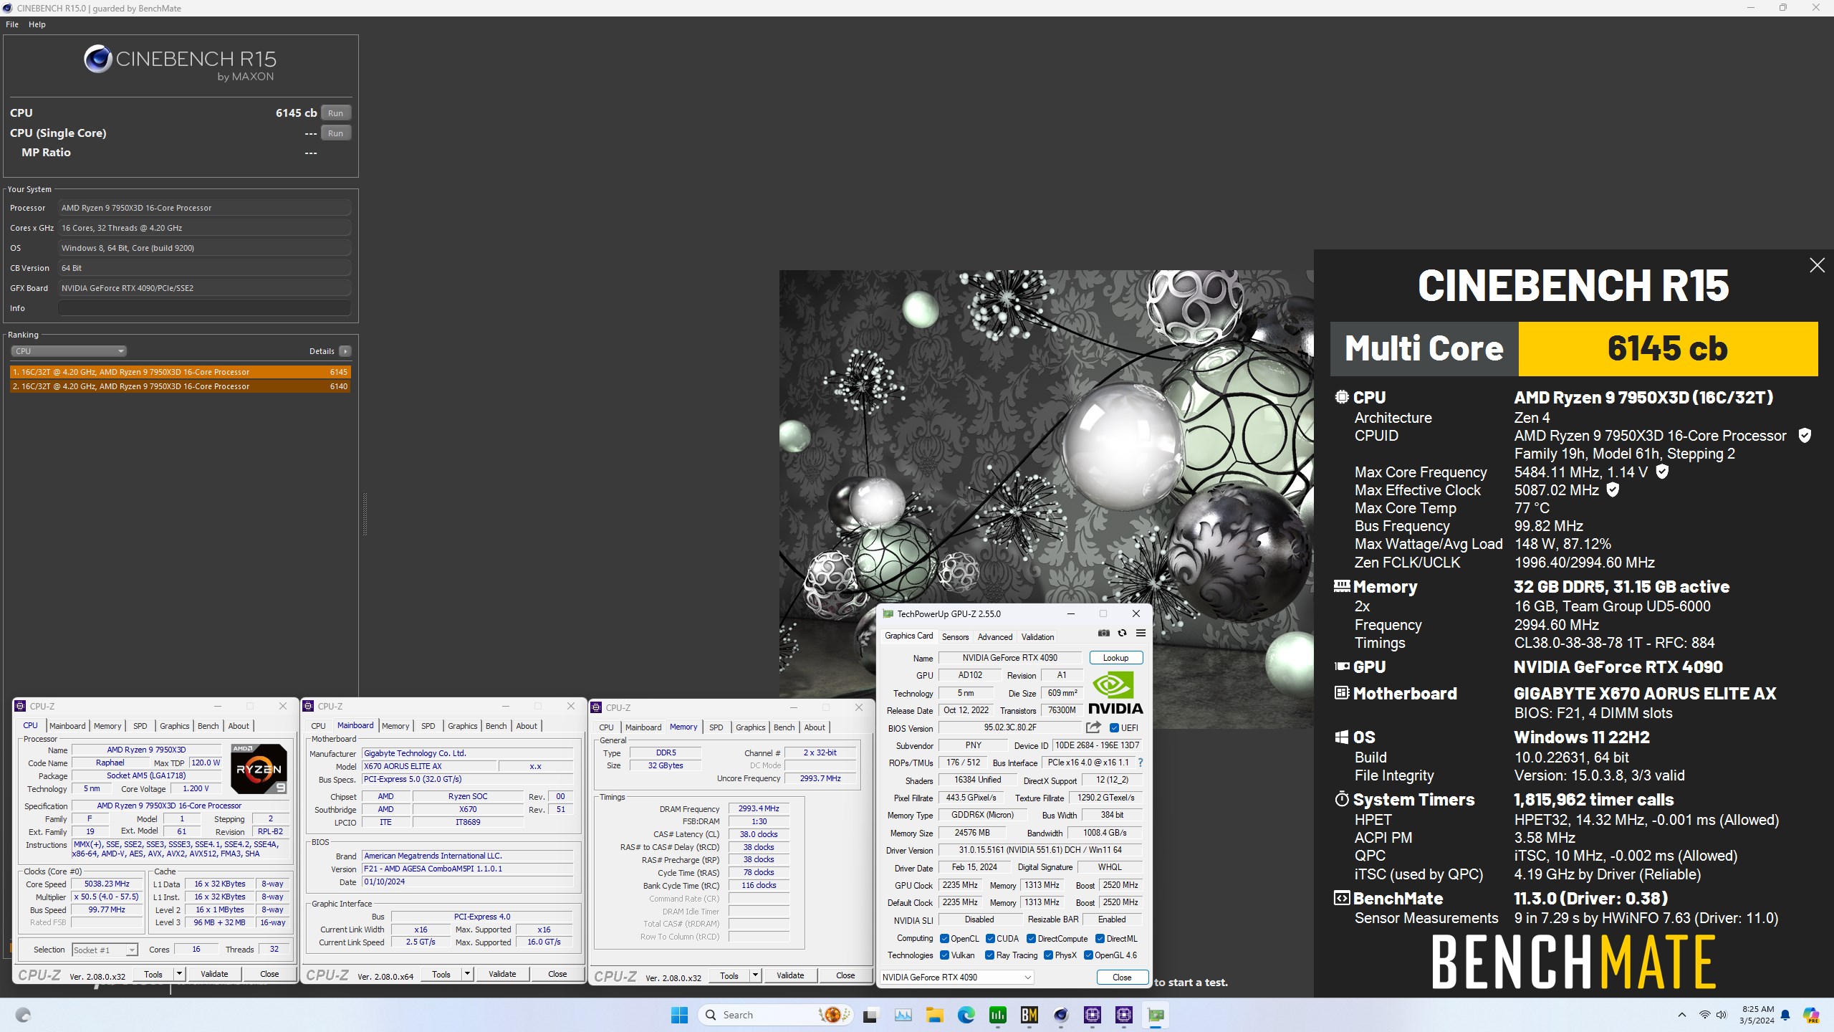Toggle the UEFI checkbox in GPU-Z
Viewport: 1834px width, 1032px height.
pos(1114,727)
